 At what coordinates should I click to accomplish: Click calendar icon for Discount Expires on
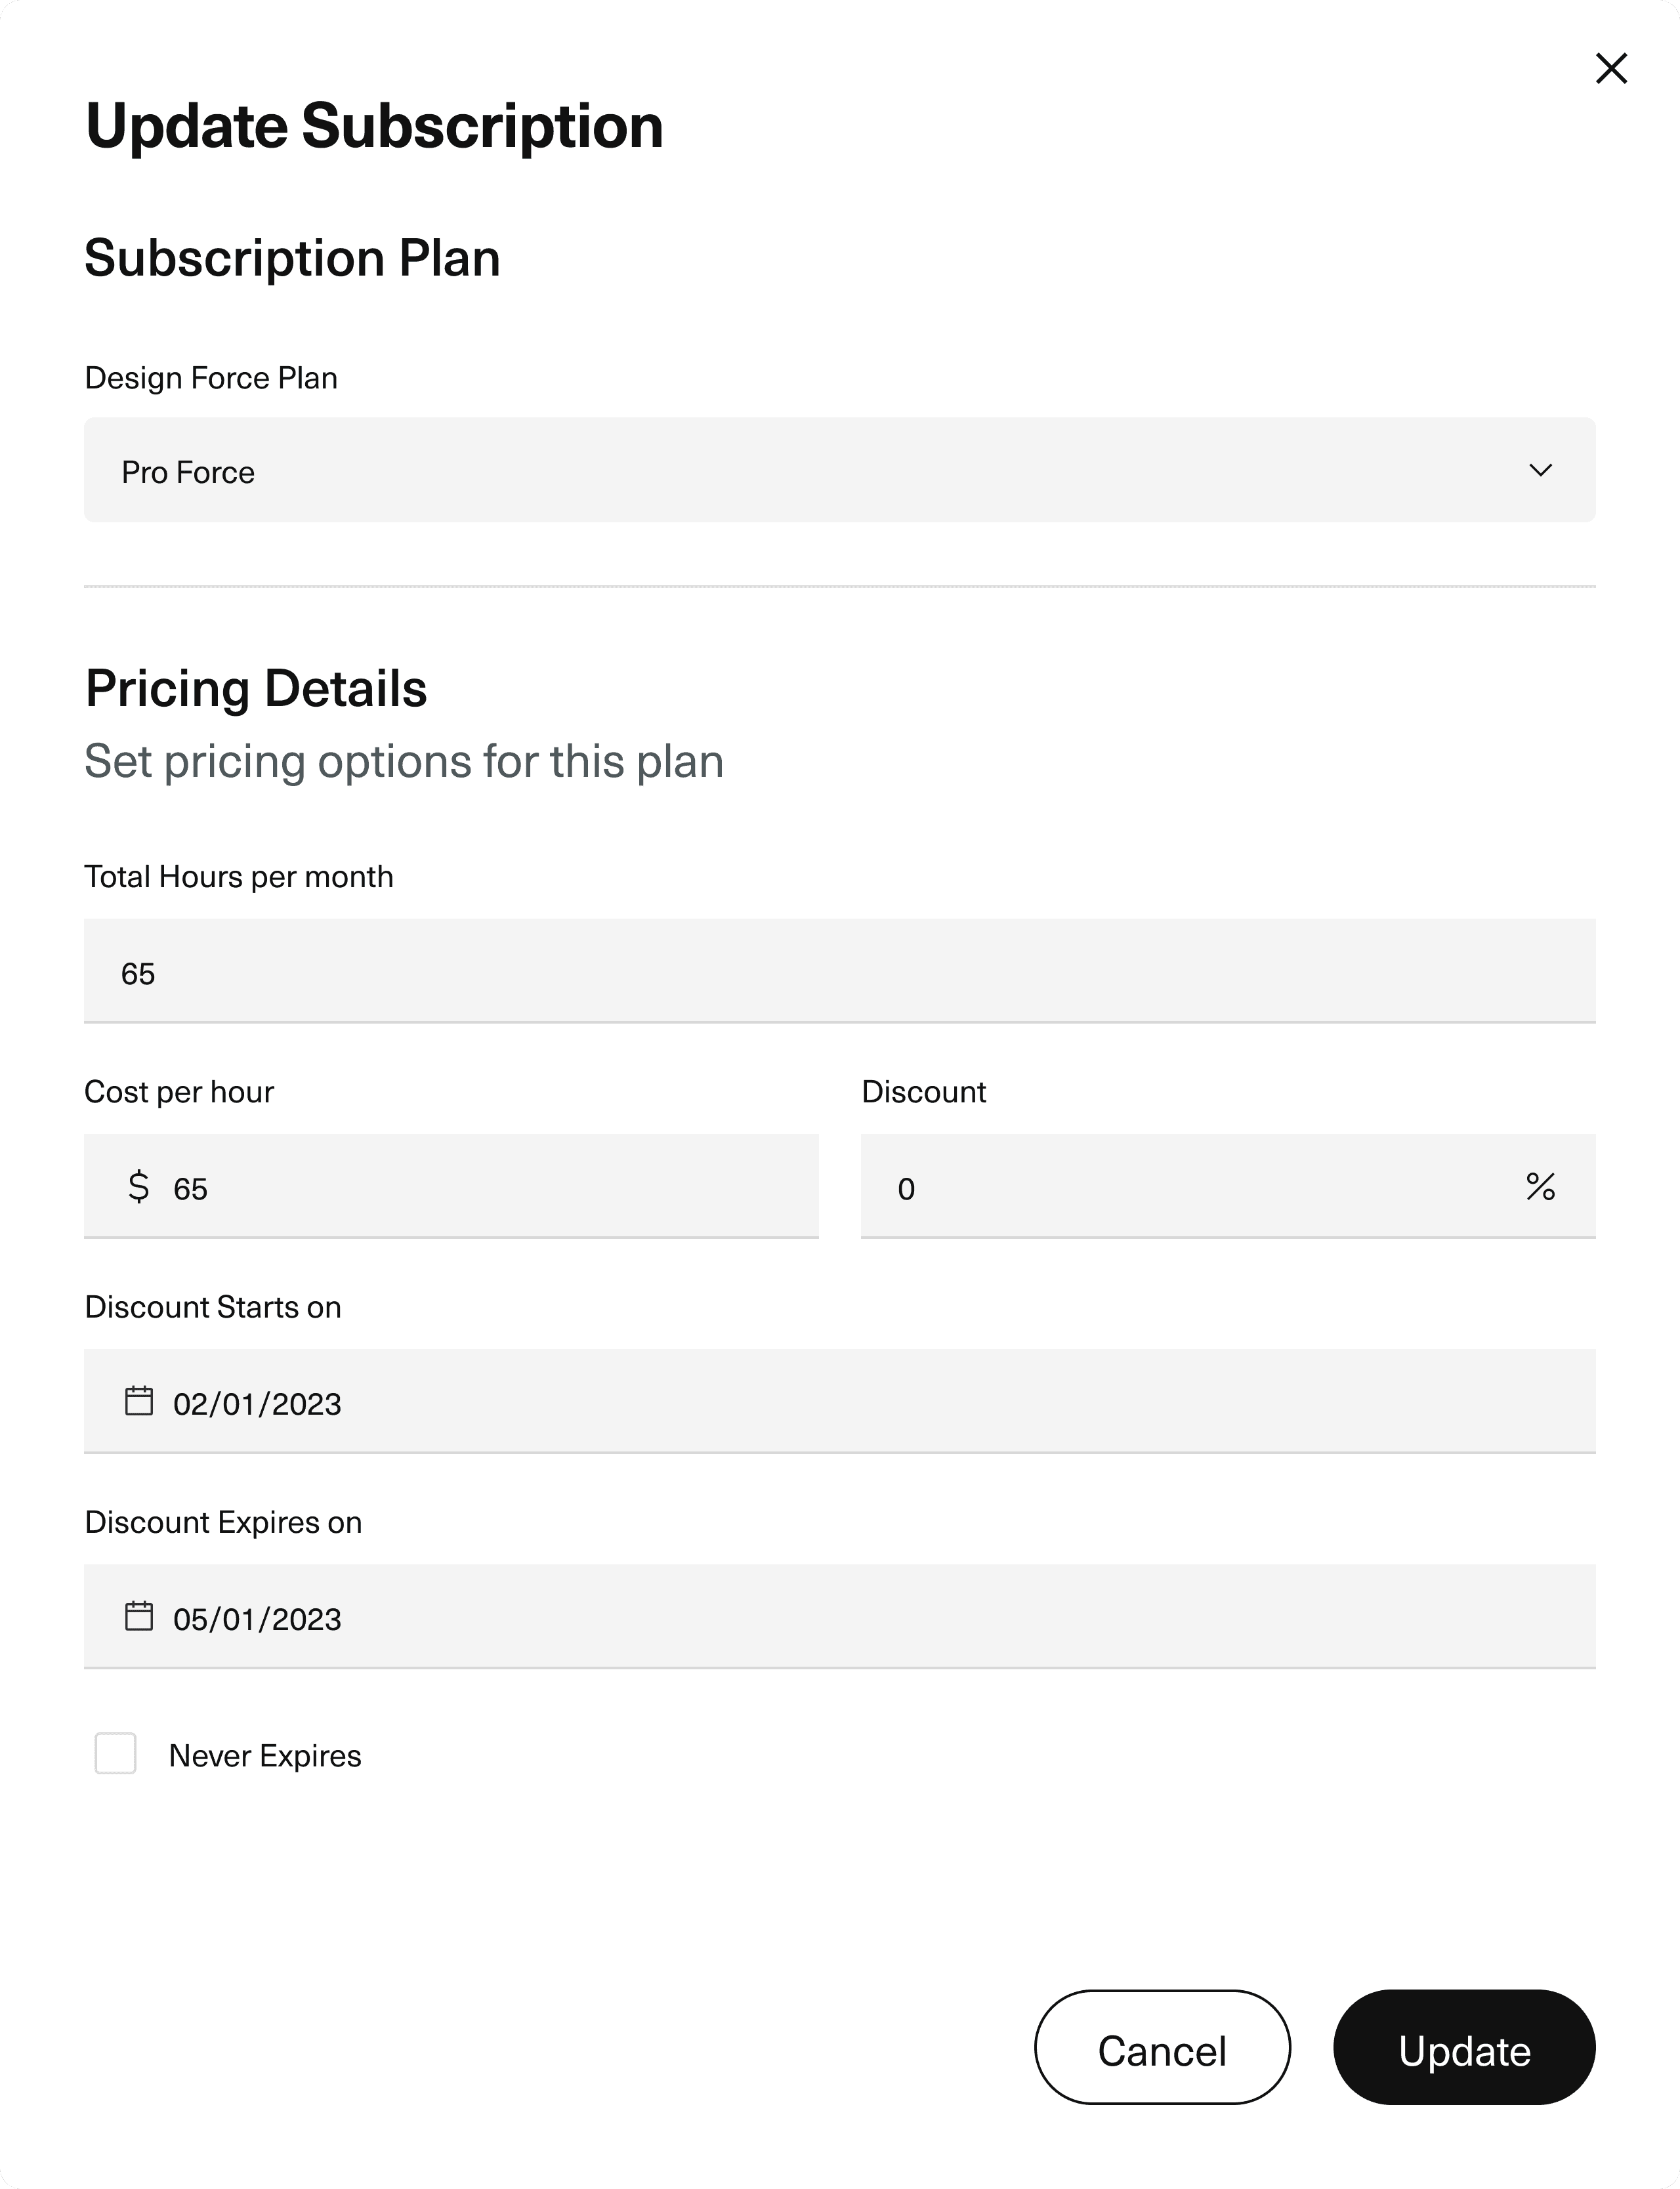pos(139,1616)
